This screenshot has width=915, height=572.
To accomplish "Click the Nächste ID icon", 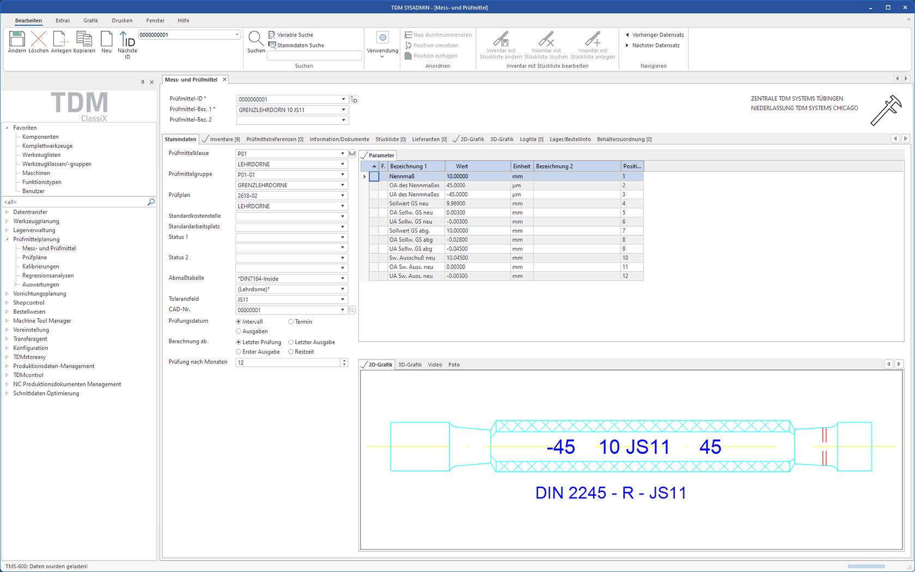I will 127,39.
